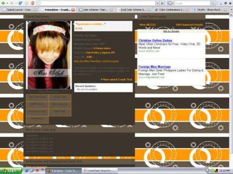233x174 pixels.
Task: Open the profiles.friendster.com profile URL link
Action: pyautogui.click(x=96, y=61)
